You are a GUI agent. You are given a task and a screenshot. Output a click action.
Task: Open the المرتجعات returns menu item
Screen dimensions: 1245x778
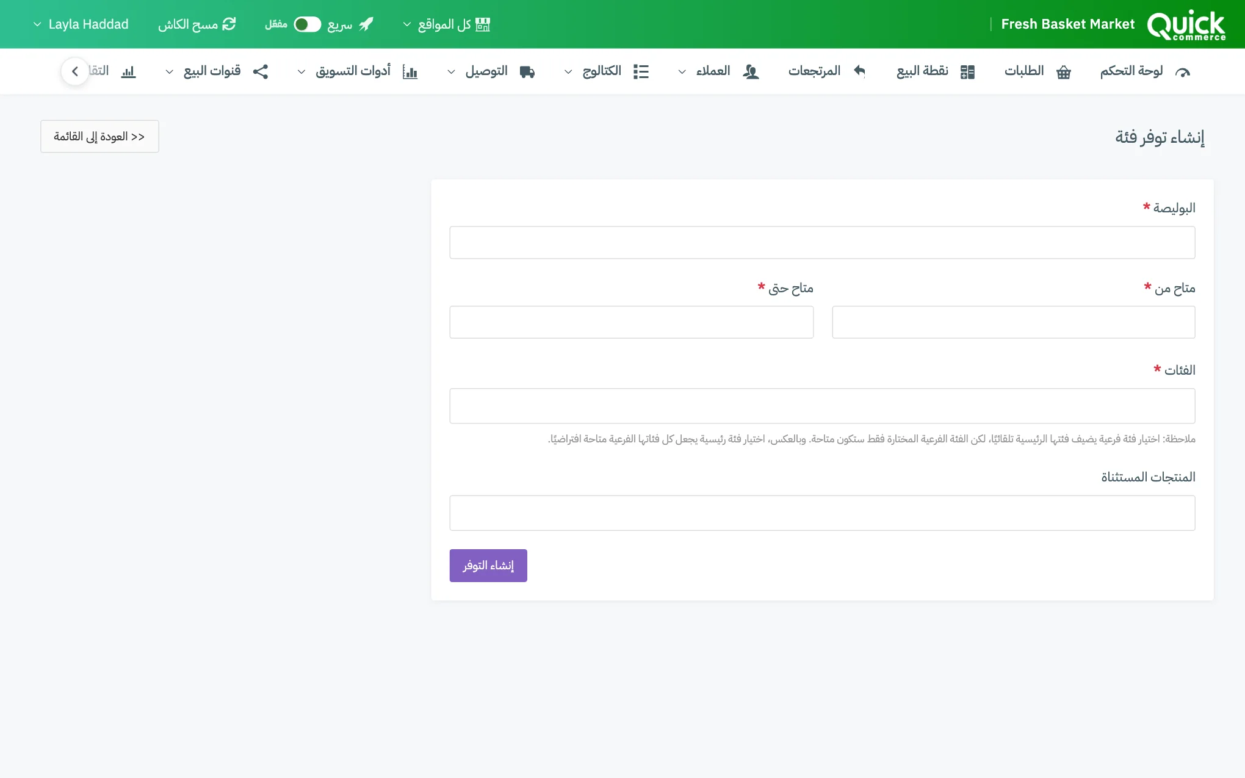[x=827, y=71]
